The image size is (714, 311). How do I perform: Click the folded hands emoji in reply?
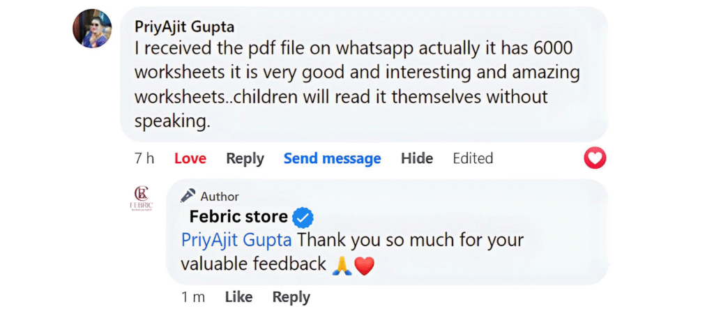click(342, 265)
